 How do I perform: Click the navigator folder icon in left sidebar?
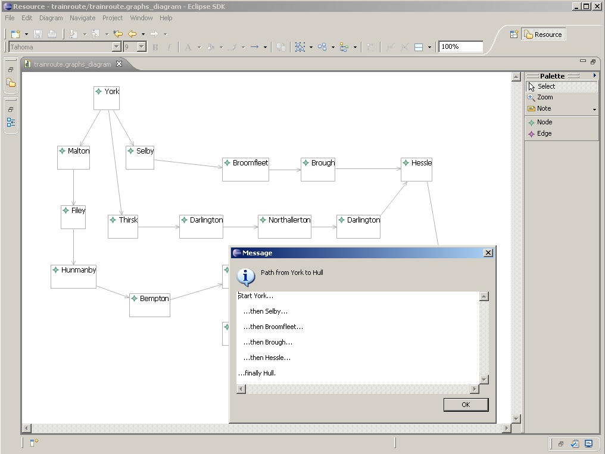[11, 83]
